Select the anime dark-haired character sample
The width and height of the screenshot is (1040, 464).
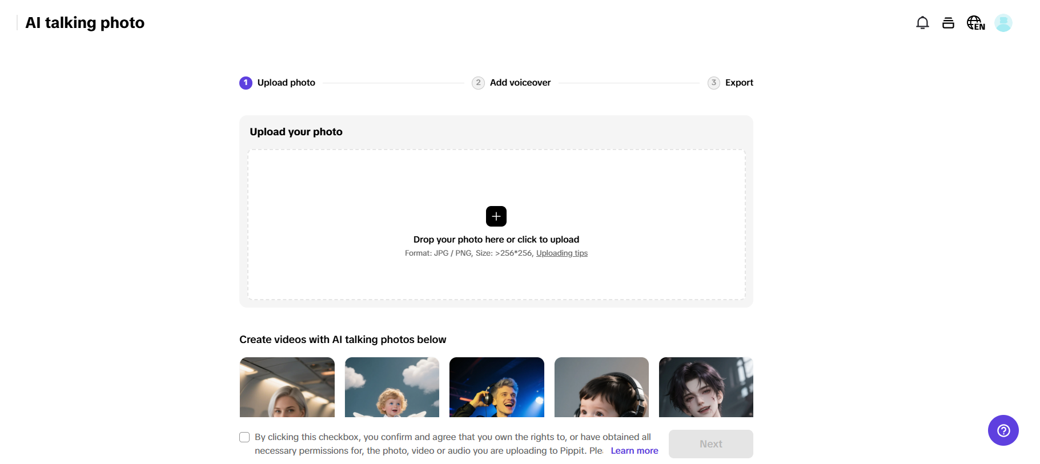tap(706, 387)
